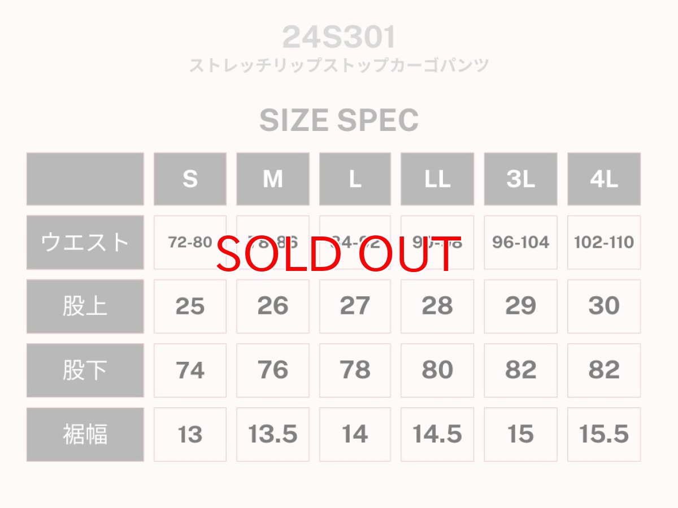Select the rise cell showing 30
Viewport: 678px width, 508px height.
click(x=604, y=306)
